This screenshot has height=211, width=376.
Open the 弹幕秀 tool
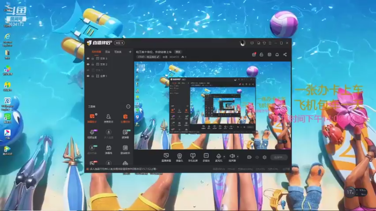[109, 150]
